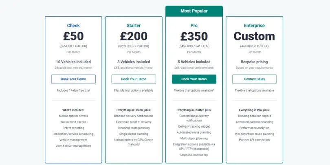The height and width of the screenshot is (165, 330).
Task: Select the Pro plan heading
Action: coord(194,26)
